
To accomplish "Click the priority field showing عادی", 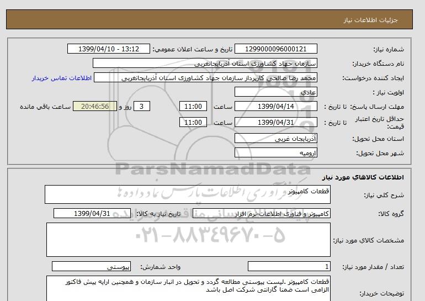I will click(x=275, y=92).
